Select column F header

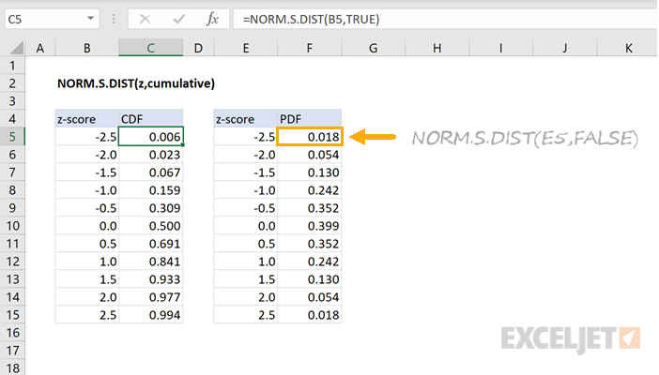tap(310, 48)
